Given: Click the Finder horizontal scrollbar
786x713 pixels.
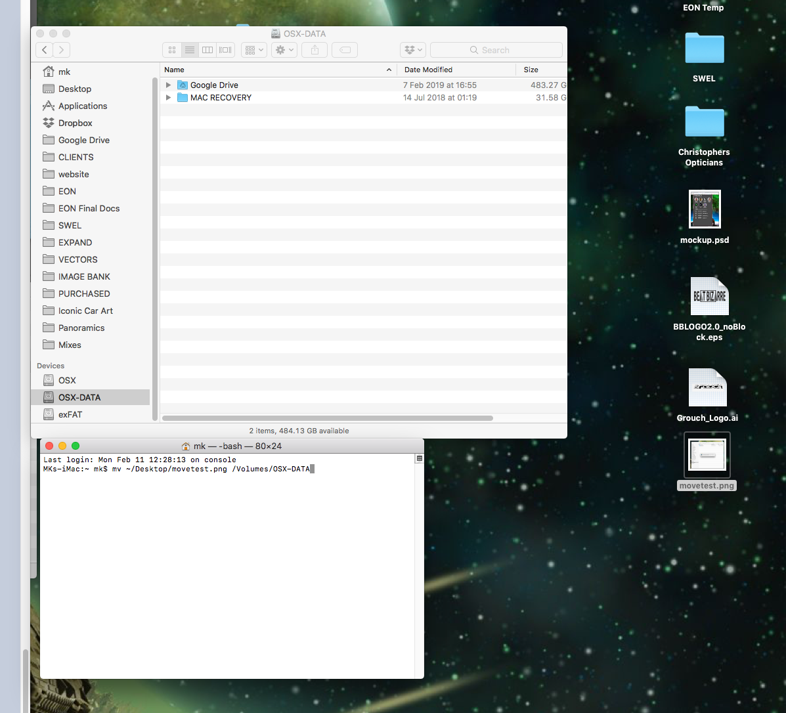Looking at the screenshot, I should [x=328, y=418].
